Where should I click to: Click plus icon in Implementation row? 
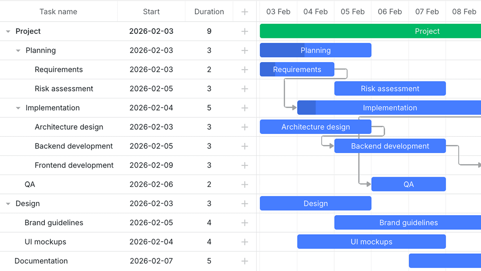pyautogui.click(x=245, y=108)
